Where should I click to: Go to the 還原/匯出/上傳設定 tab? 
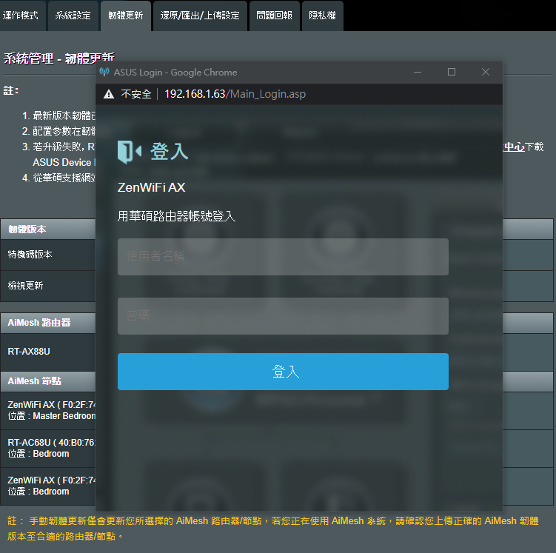(200, 16)
